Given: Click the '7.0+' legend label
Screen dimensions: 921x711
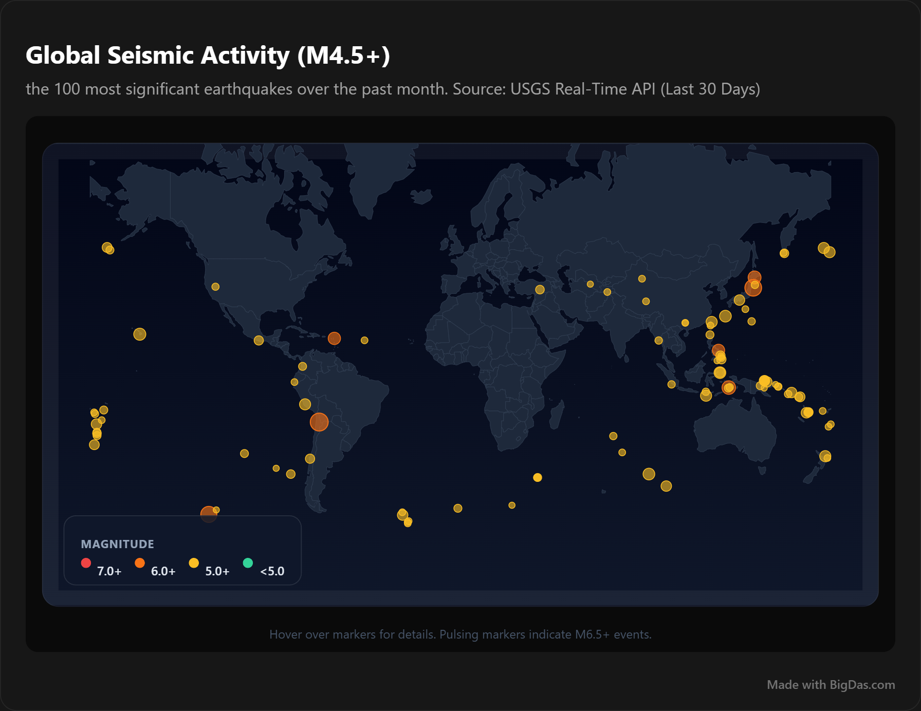Looking at the screenshot, I should [x=109, y=571].
